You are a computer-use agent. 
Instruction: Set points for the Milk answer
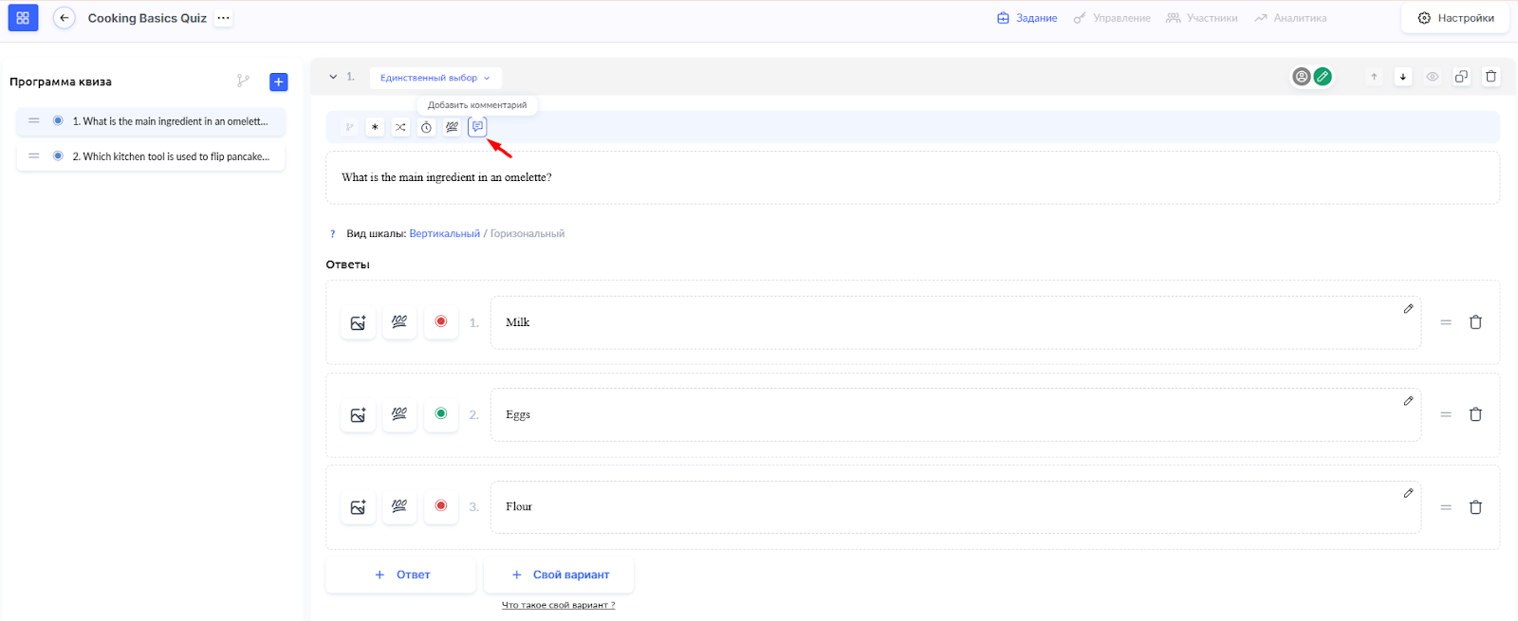(x=399, y=322)
